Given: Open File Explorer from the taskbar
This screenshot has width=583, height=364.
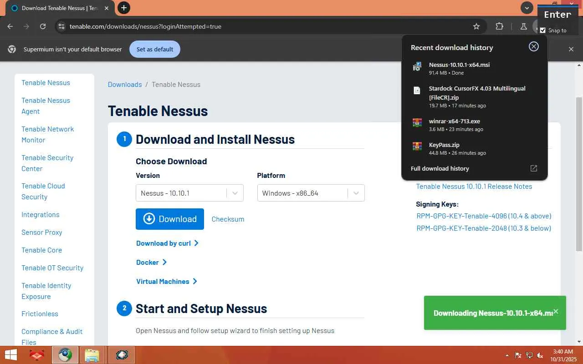Looking at the screenshot, I should 92,355.
